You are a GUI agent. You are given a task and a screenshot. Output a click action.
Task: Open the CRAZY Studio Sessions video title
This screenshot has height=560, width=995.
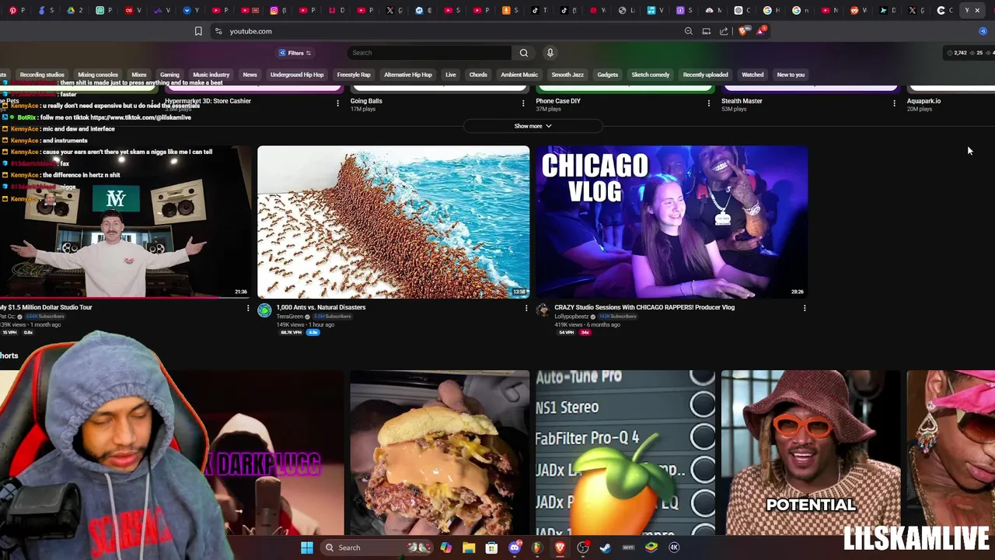644,307
